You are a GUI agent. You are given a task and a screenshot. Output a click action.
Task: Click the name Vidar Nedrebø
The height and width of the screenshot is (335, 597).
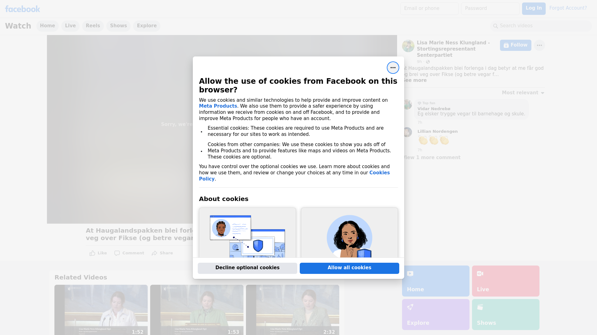434,109
